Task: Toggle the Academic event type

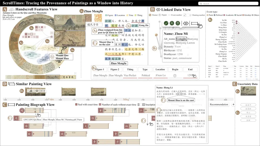Action: [229, 15]
